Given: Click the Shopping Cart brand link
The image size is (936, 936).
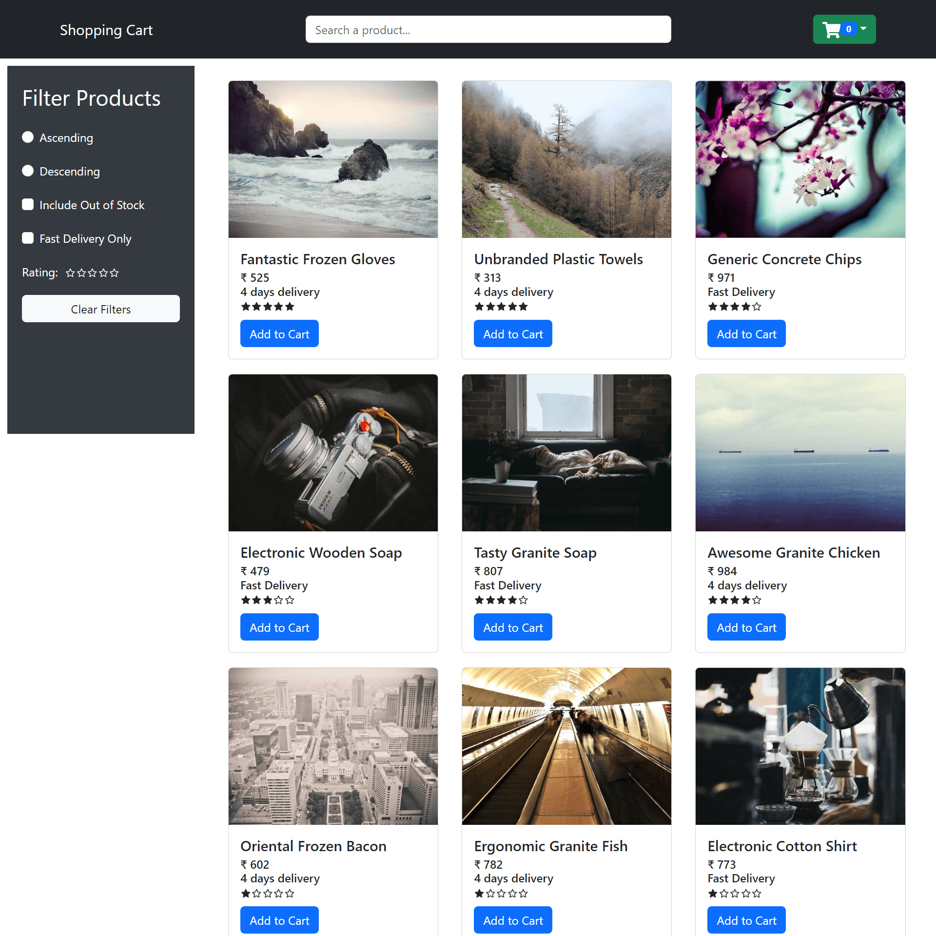Looking at the screenshot, I should coord(106,30).
